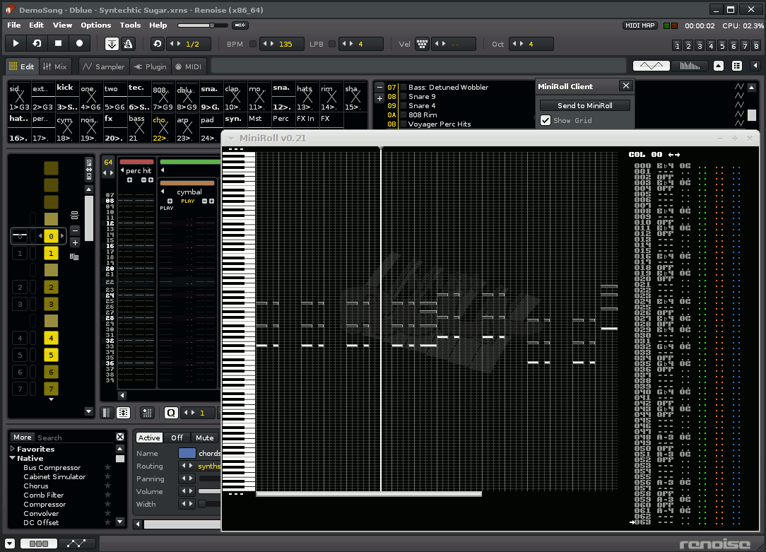Toggle the Show Grid checkbox

click(546, 120)
